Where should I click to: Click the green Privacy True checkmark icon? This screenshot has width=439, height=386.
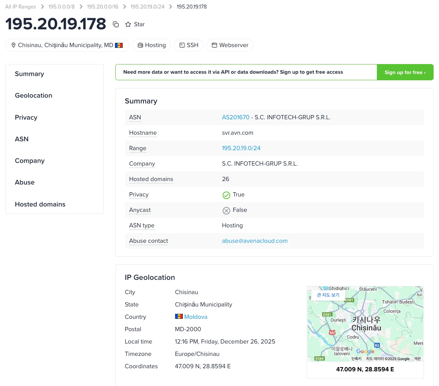click(226, 195)
